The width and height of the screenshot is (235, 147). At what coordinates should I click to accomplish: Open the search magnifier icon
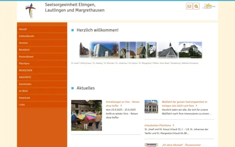point(196,6)
